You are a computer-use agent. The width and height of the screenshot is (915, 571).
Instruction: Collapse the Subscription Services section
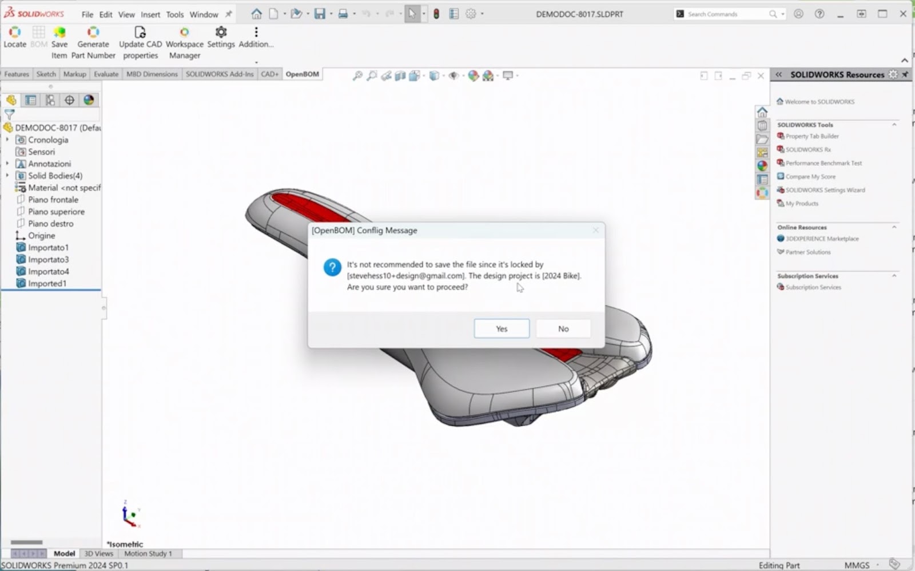coord(894,276)
